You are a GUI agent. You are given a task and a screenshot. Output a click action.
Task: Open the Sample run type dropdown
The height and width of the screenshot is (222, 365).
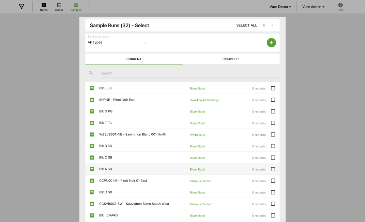pos(117,42)
